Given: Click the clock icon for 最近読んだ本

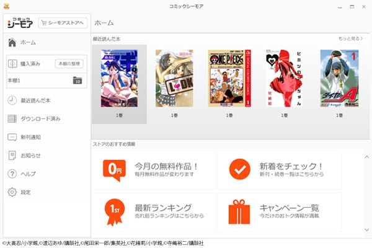Looking at the screenshot, I should point(12,100).
